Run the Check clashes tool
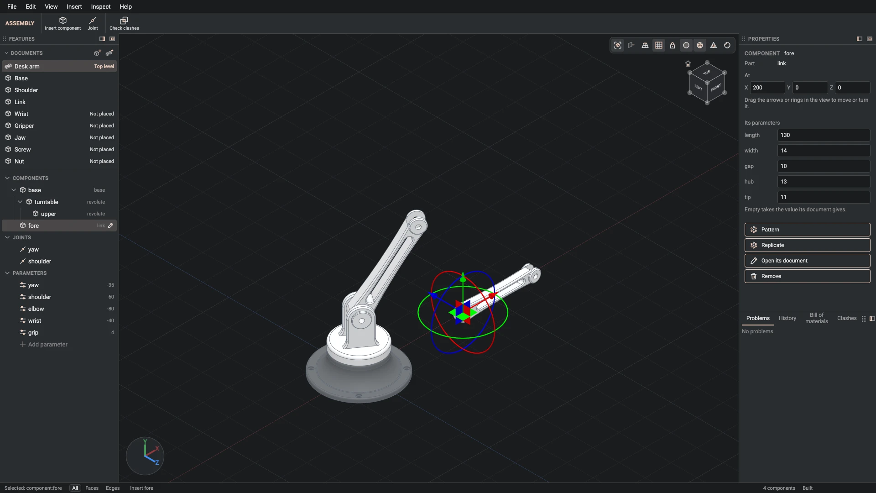The width and height of the screenshot is (876, 493). click(x=124, y=23)
